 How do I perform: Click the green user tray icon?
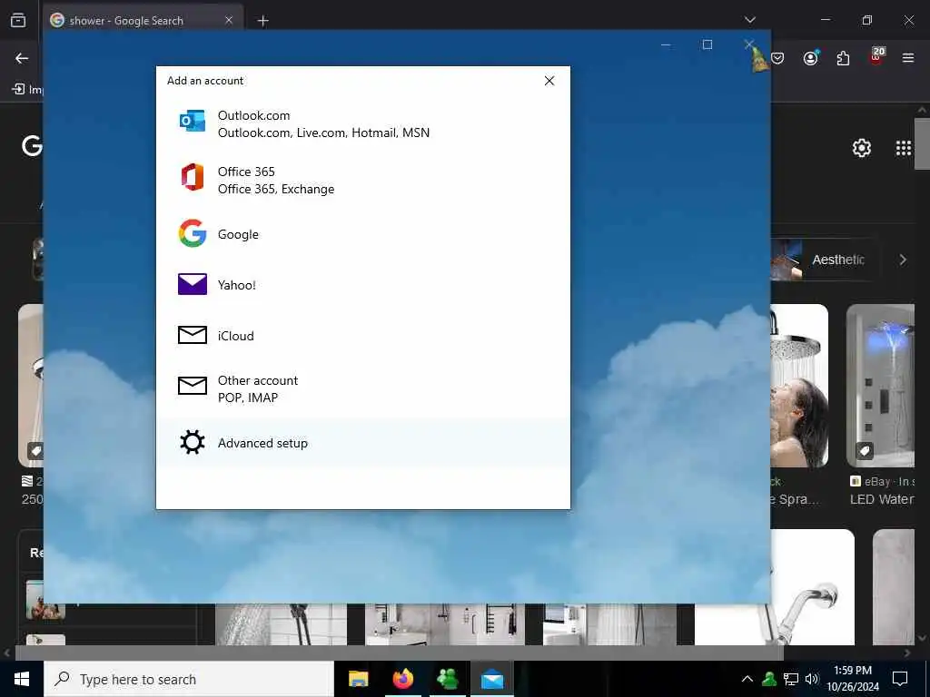[x=769, y=679]
